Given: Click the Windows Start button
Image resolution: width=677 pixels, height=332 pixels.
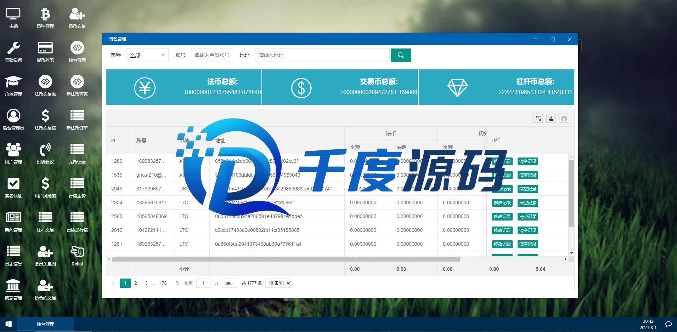Looking at the screenshot, I should pos(9,324).
